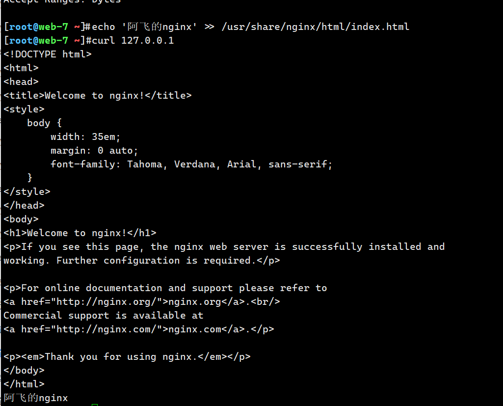
Task: Click the 'Thank you for using nginx.' text
Action: [x=125, y=356]
